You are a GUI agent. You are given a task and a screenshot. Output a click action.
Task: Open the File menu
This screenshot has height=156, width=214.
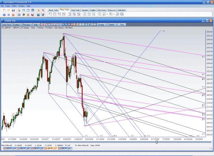[2, 6]
